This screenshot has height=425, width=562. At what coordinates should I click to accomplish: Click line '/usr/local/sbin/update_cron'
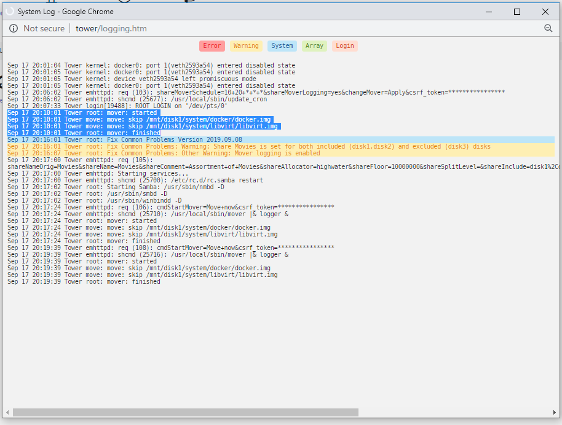pyautogui.click(x=137, y=99)
